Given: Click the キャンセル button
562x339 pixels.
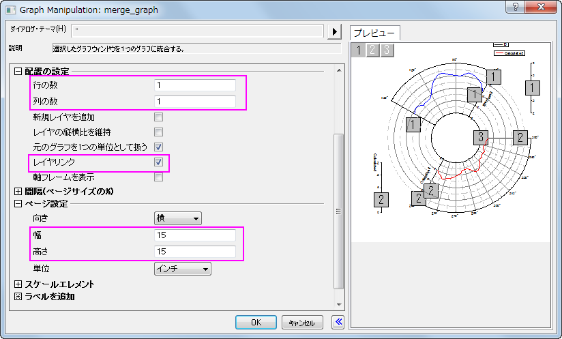Looking at the screenshot, I should coord(301,322).
